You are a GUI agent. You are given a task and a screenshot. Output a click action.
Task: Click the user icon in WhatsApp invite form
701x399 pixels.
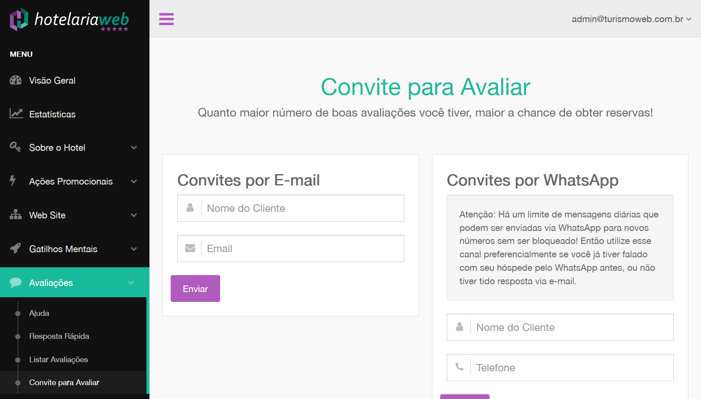coord(459,327)
